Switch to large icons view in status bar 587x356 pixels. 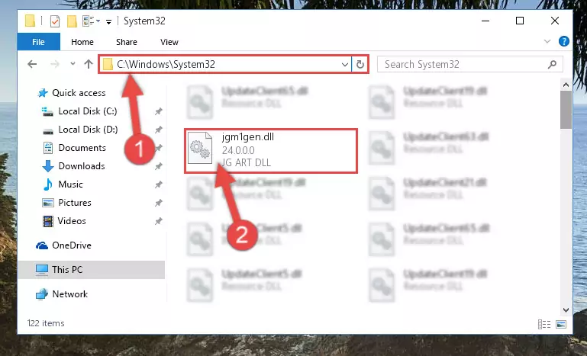[x=561, y=324]
